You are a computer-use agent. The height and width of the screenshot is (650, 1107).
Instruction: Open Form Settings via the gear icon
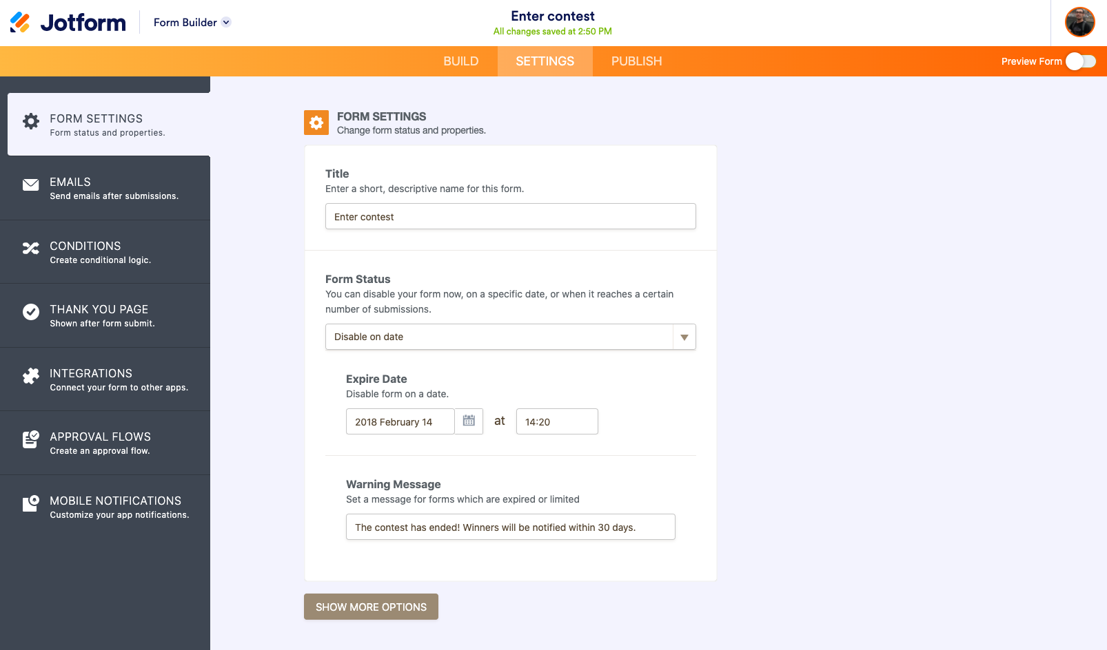pyautogui.click(x=30, y=121)
